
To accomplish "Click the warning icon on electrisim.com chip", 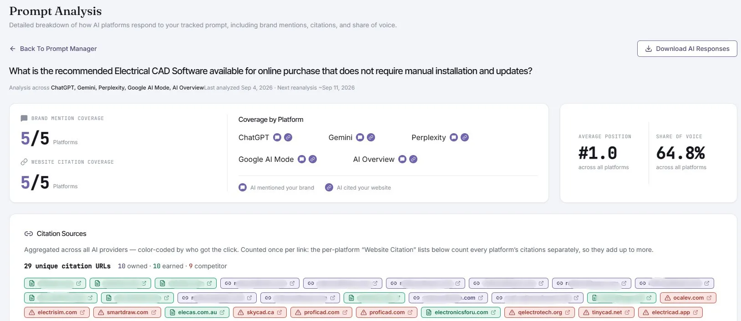I will pyautogui.click(x=32, y=312).
